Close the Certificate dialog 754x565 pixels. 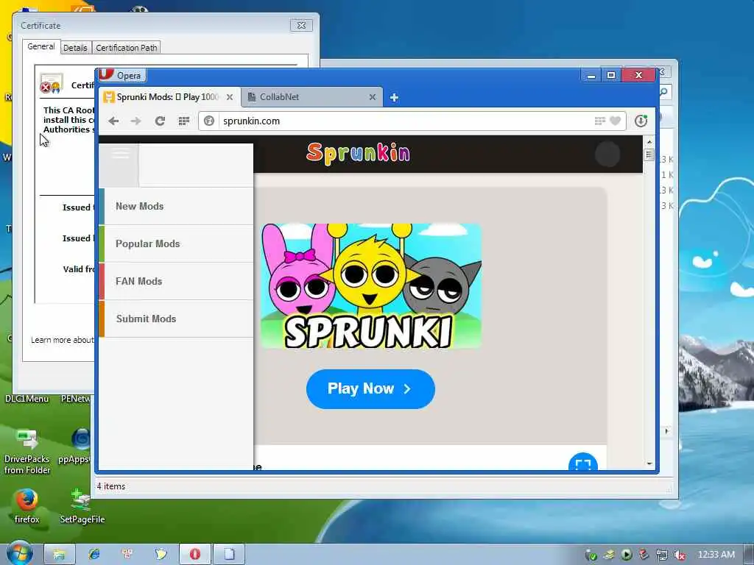tap(301, 26)
